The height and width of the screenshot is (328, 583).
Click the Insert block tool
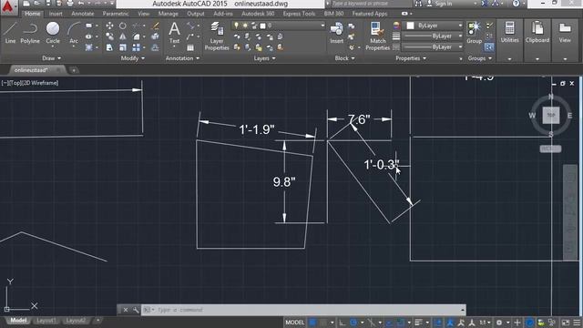pos(336,33)
